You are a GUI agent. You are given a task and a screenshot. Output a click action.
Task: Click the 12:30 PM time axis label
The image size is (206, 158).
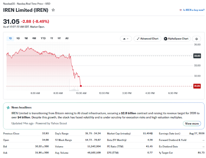coord(104,93)
